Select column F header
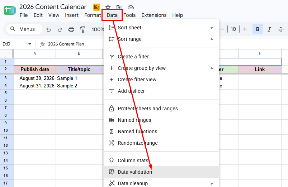This screenshot has height=187, width=288. coord(260,54)
